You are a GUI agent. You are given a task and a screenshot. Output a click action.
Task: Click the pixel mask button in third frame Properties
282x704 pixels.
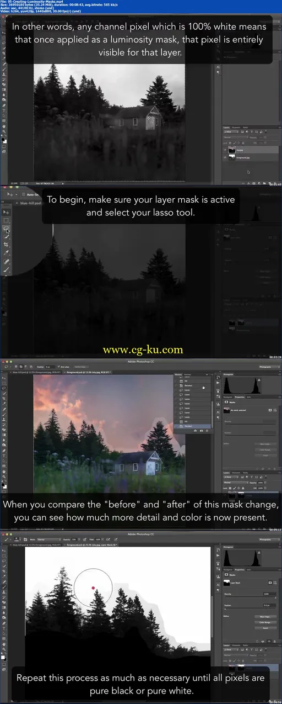(x=270, y=410)
